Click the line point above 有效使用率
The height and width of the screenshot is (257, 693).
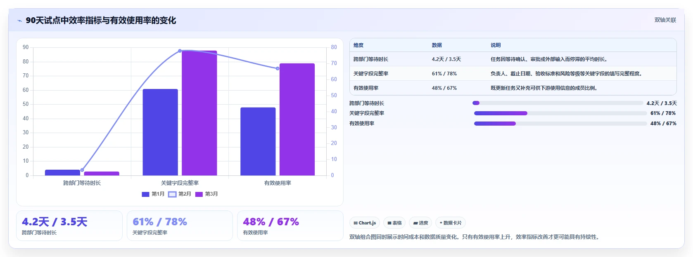[x=278, y=68]
